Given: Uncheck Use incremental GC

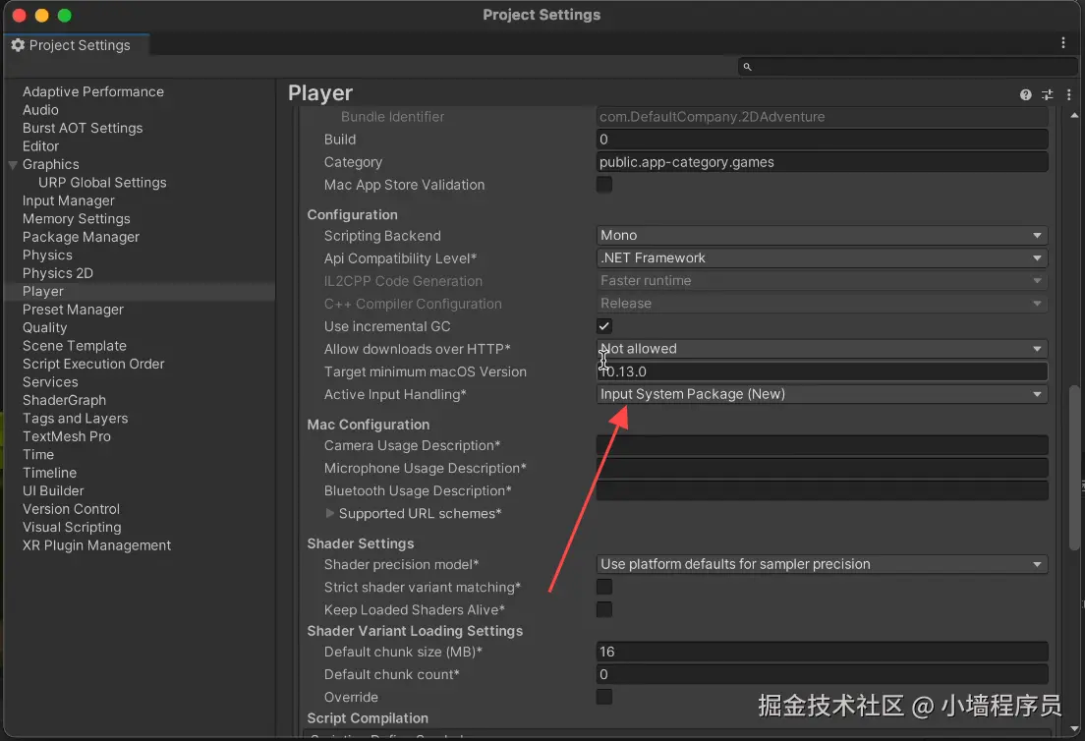Looking at the screenshot, I should pyautogui.click(x=604, y=326).
